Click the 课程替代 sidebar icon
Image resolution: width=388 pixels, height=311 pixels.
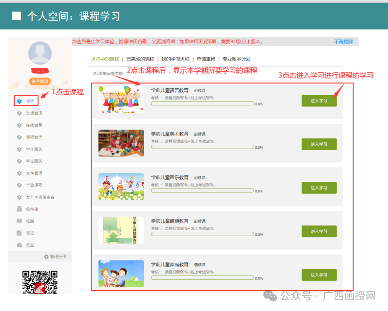click(x=19, y=138)
